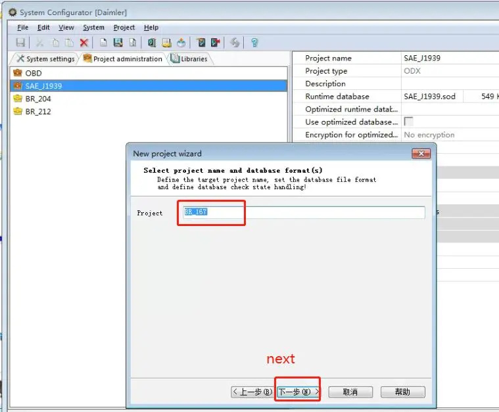The image size is (499, 412).
Task: Select the OBD project in the list
Action: tap(33, 73)
